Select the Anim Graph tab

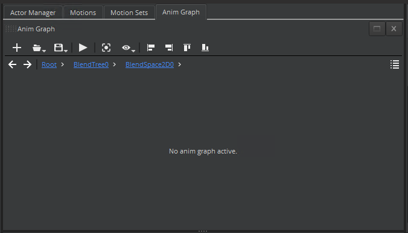[181, 12]
